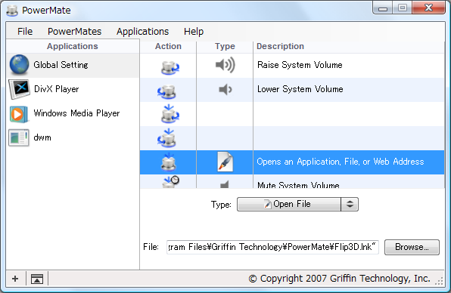Add an application with the plus button
This screenshot has width=451, height=293.
coord(15,279)
